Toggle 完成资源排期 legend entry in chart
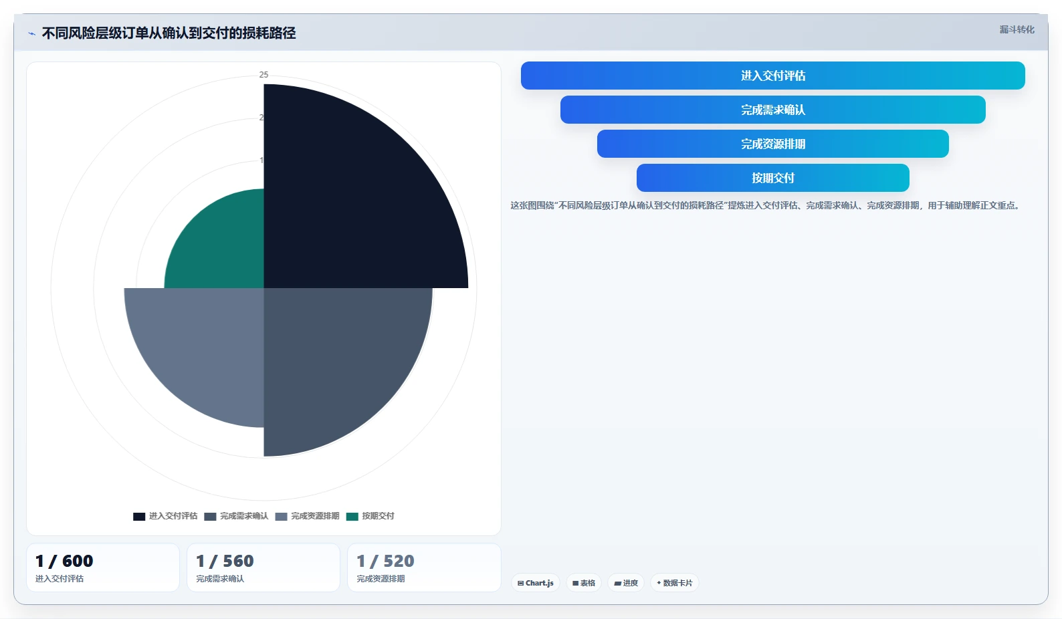 pyautogui.click(x=307, y=516)
